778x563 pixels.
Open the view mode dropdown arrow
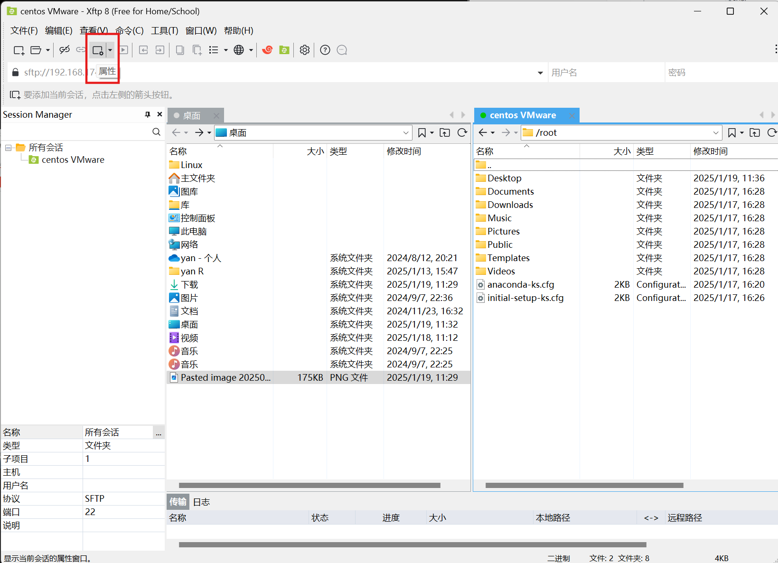point(225,50)
